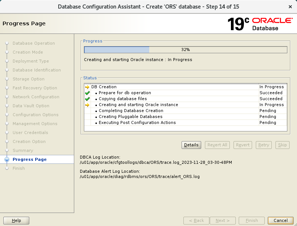Click the alert_ORS.log path text

tap(140, 176)
